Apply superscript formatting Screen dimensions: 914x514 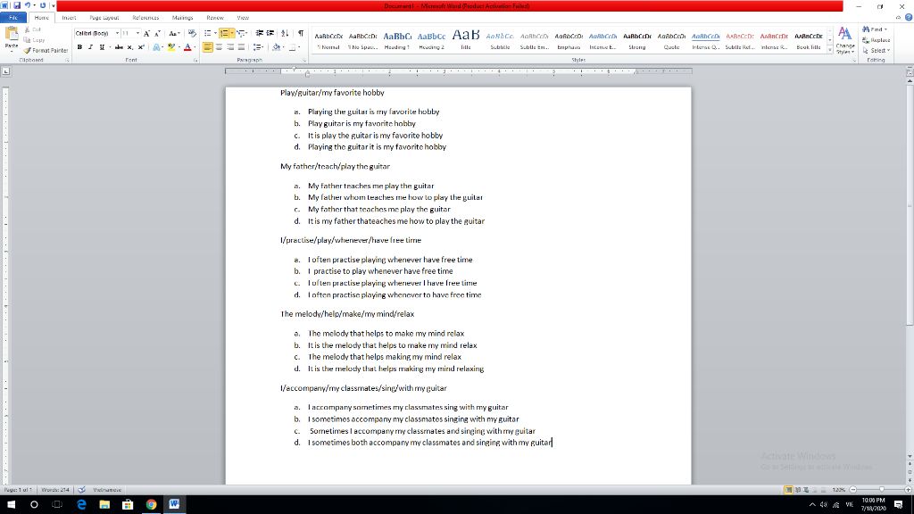click(x=140, y=47)
